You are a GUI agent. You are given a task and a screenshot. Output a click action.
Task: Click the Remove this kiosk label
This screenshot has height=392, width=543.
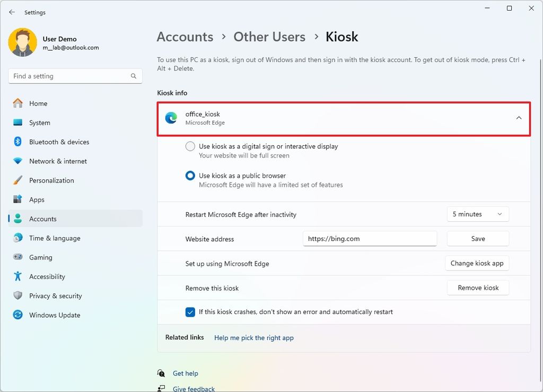tap(212, 288)
